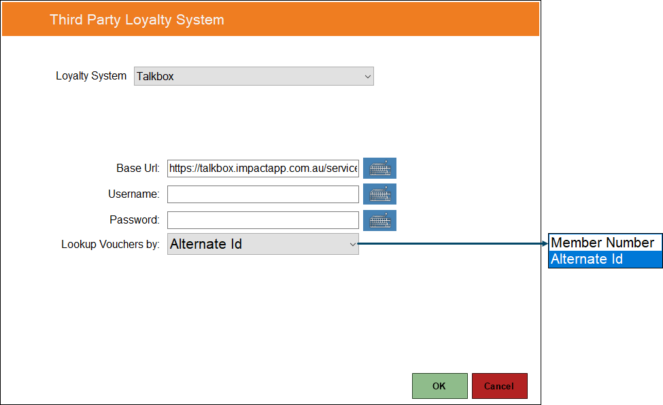Choose Alternate Id from the list
This screenshot has width=663, height=405.
[605, 259]
